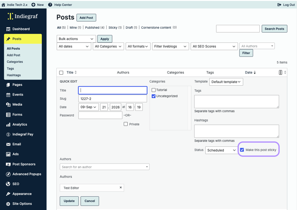
Task: Open the Filter liveblogs dropdown
Action: tap(171, 46)
